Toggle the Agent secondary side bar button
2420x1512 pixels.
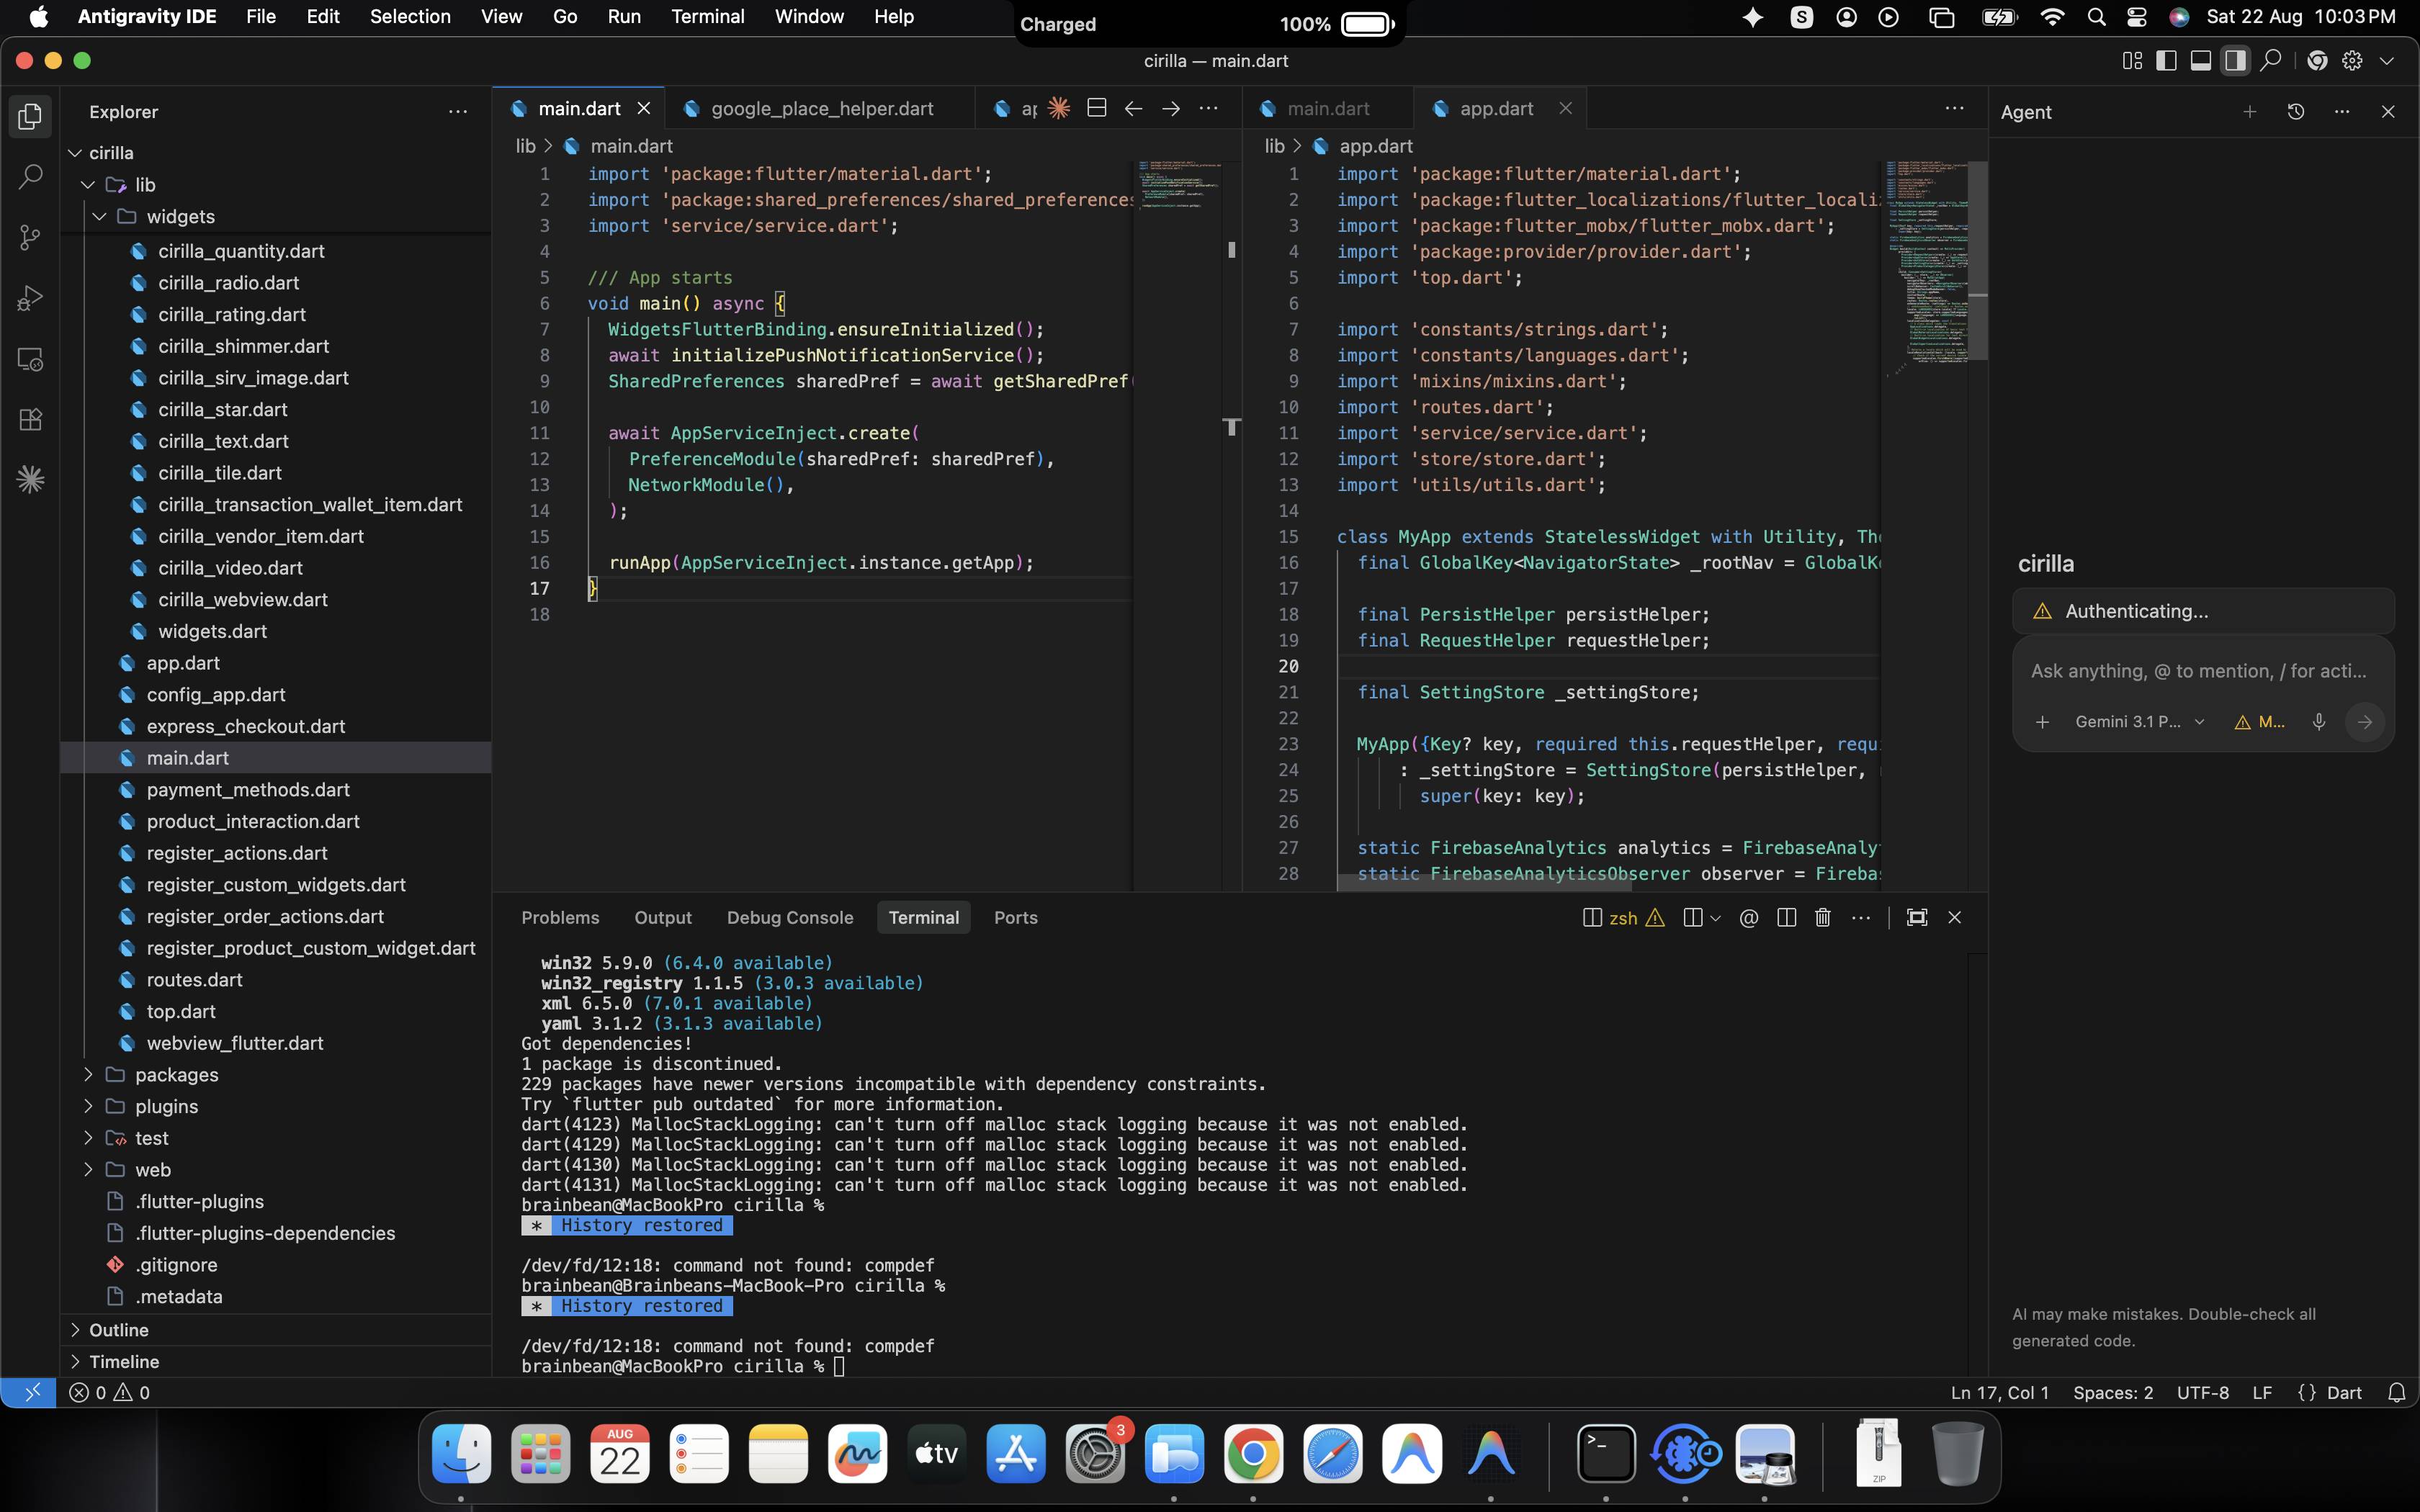[2235, 61]
